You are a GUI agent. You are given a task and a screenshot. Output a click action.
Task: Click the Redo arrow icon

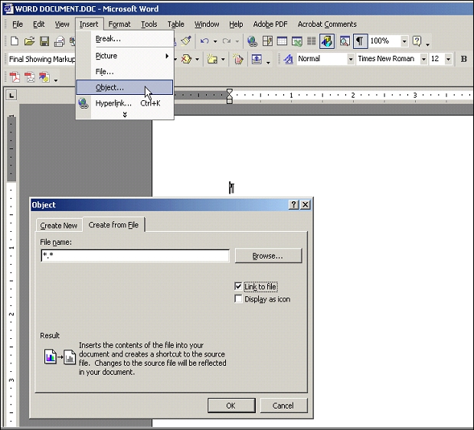point(227,41)
